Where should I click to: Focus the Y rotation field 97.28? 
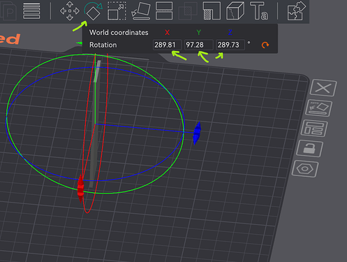click(198, 45)
